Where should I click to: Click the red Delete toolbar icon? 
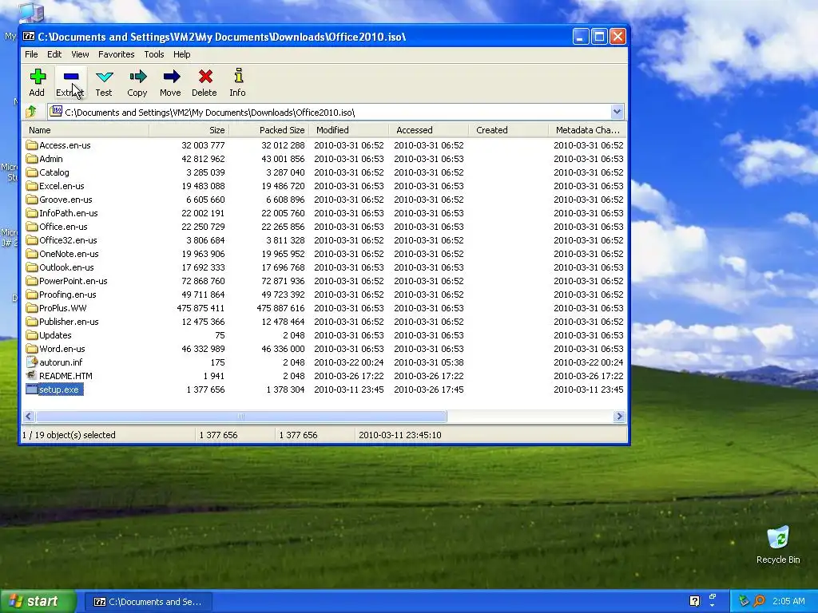(204, 77)
